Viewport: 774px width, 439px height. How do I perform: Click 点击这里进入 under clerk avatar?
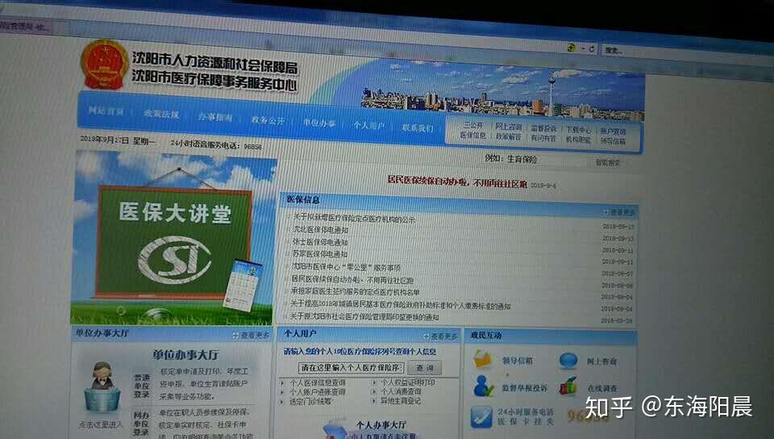click(102, 424)
